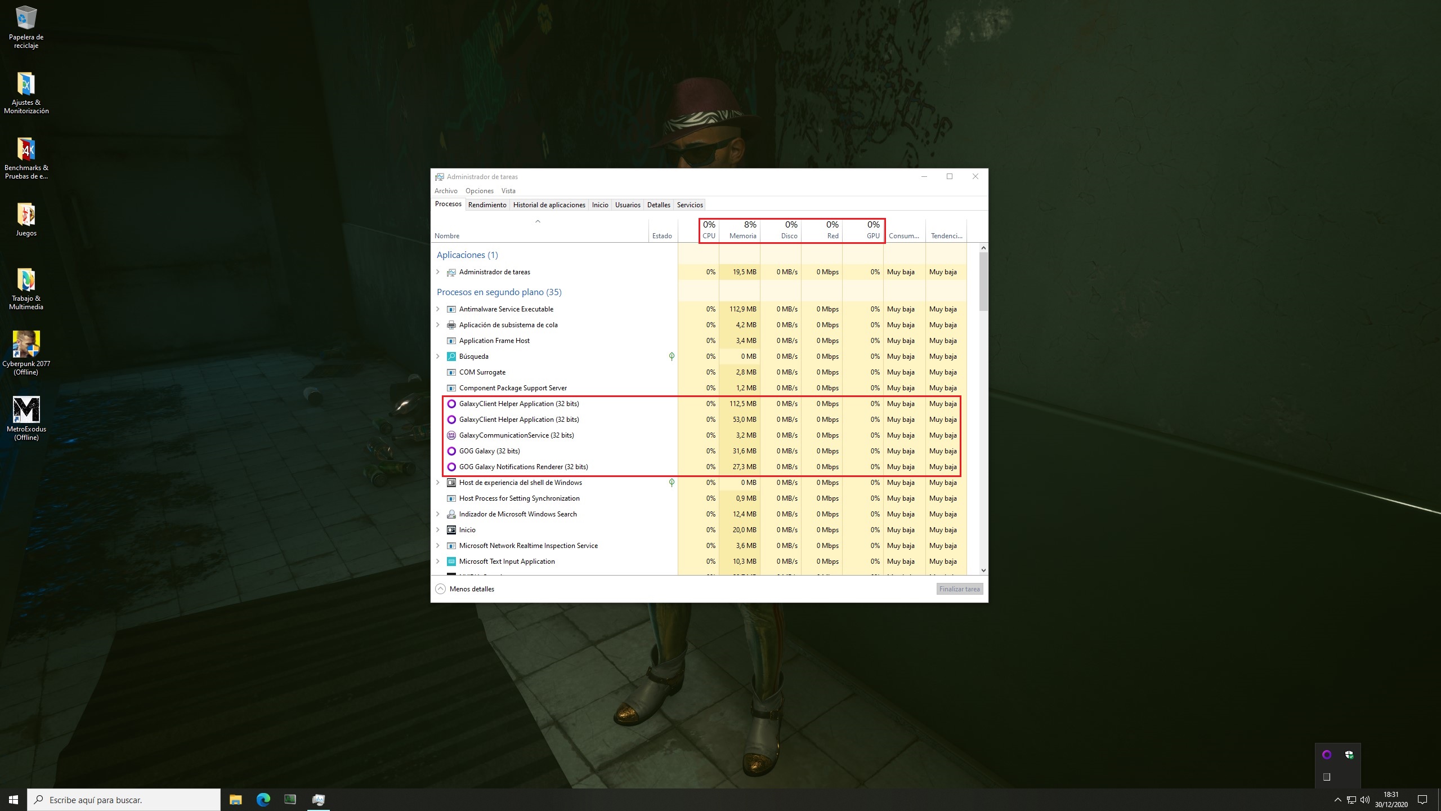Click the Windows Start button
This screenshot has width=1441, height=811.
(x=14, y=800)
